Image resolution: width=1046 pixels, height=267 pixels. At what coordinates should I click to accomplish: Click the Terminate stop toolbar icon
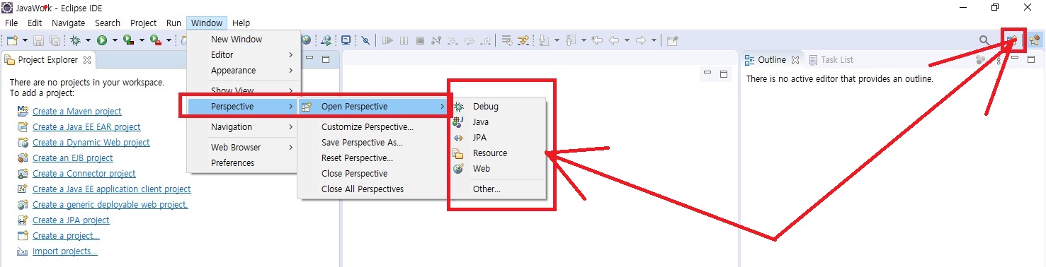tap(420, 40)
